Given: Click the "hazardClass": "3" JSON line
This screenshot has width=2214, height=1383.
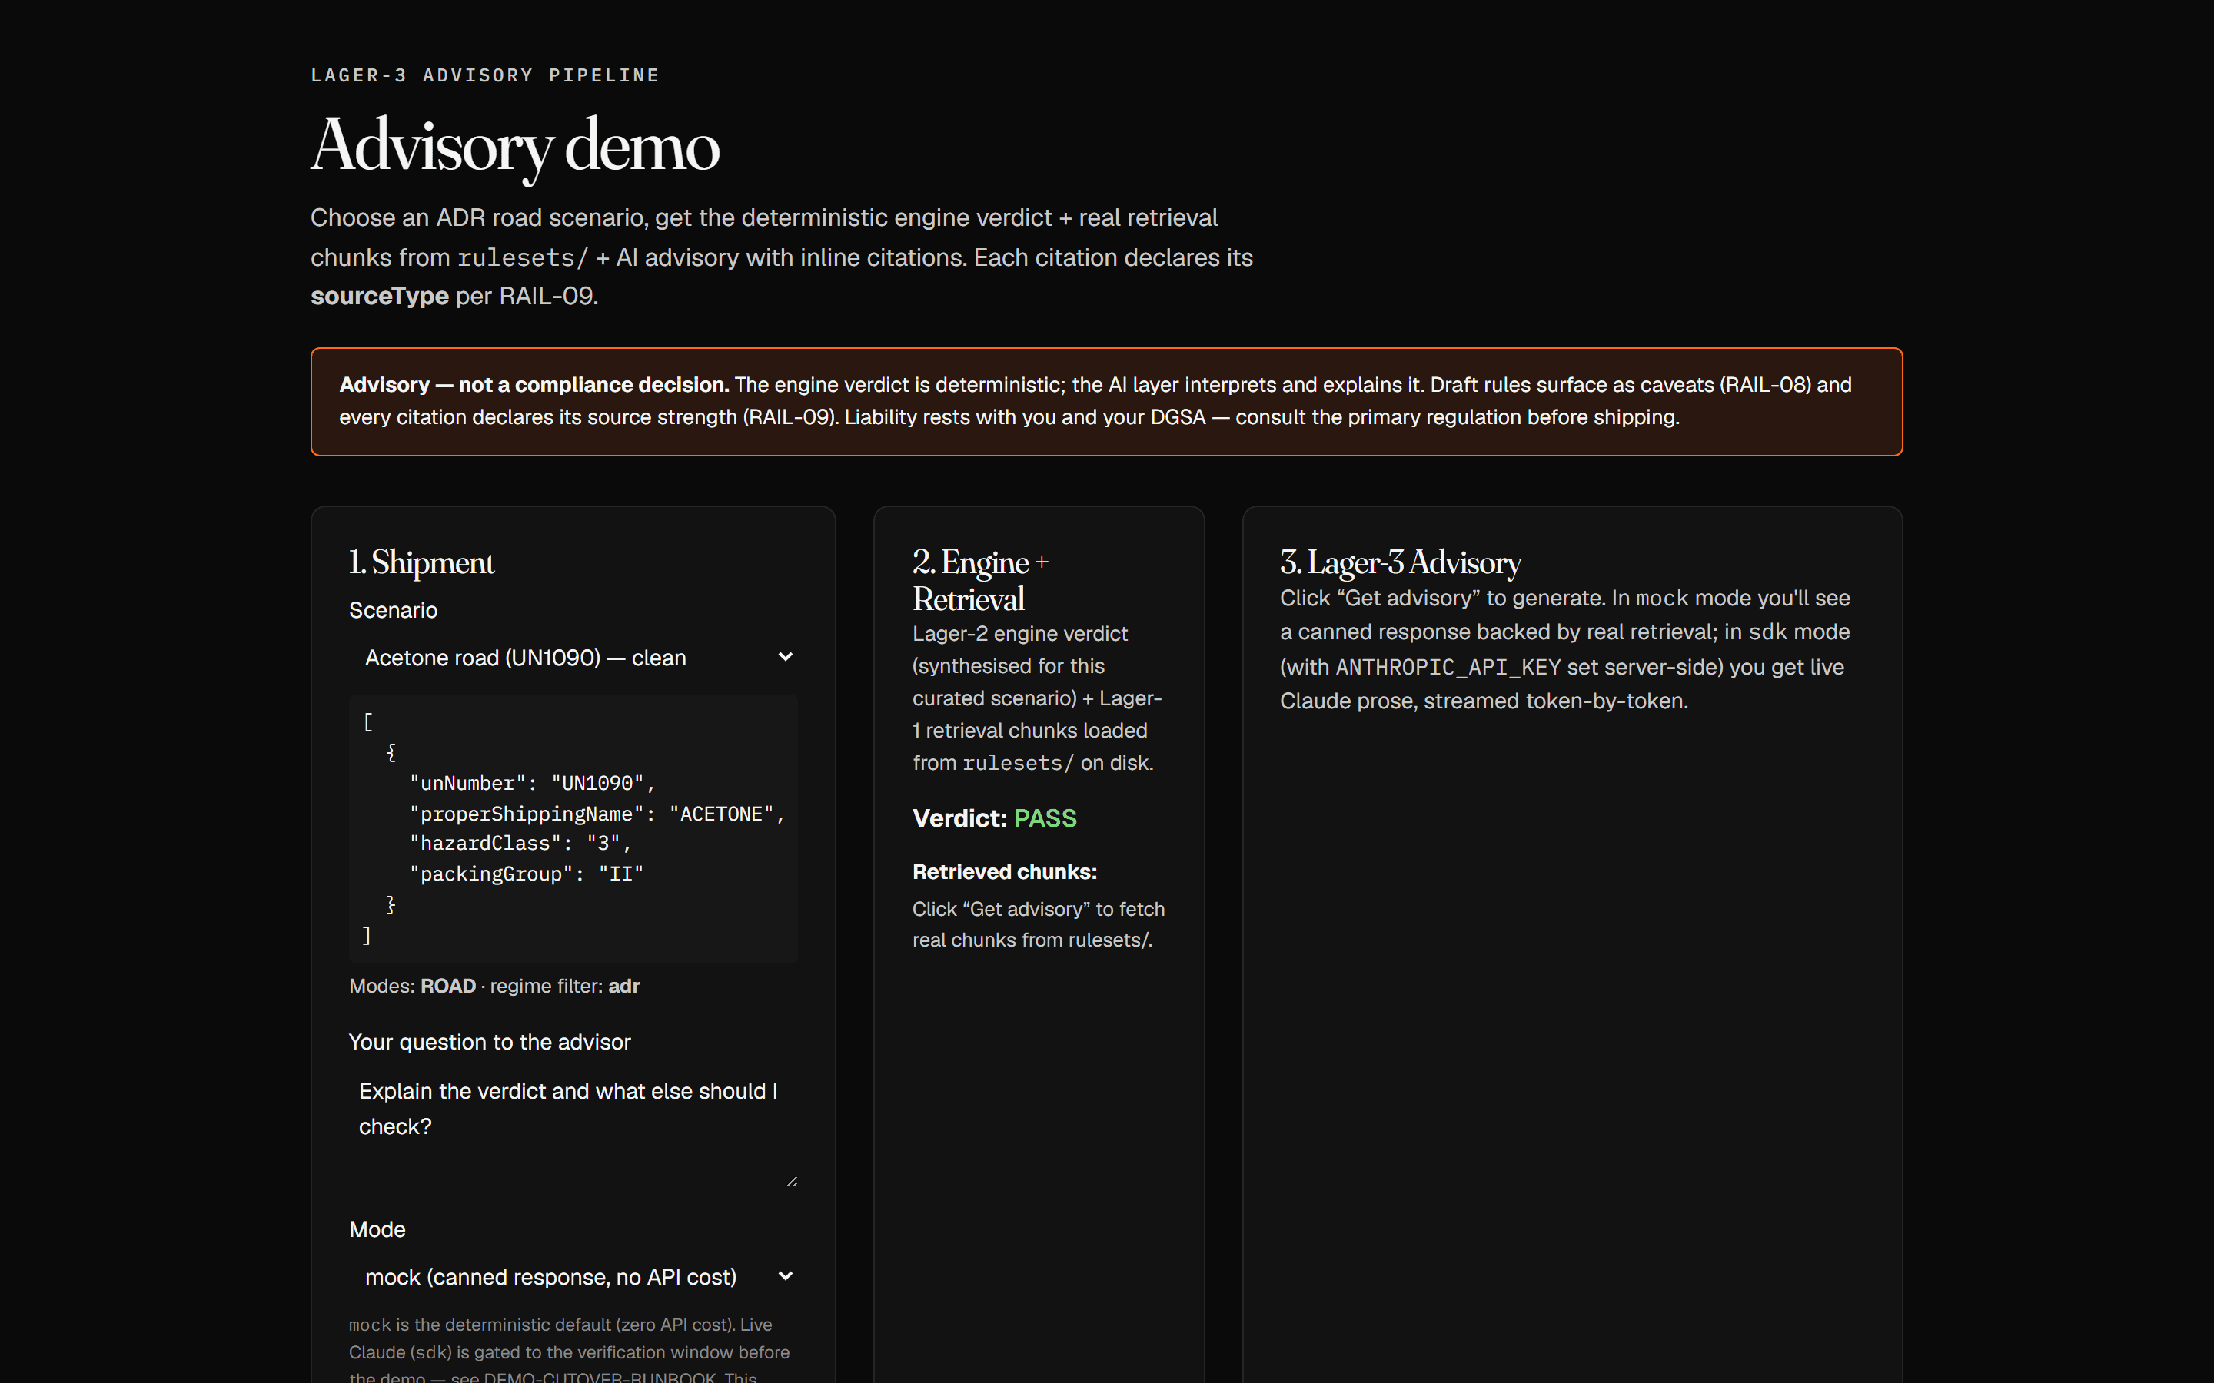Looking at the screenshot, I should click(520, 844).
